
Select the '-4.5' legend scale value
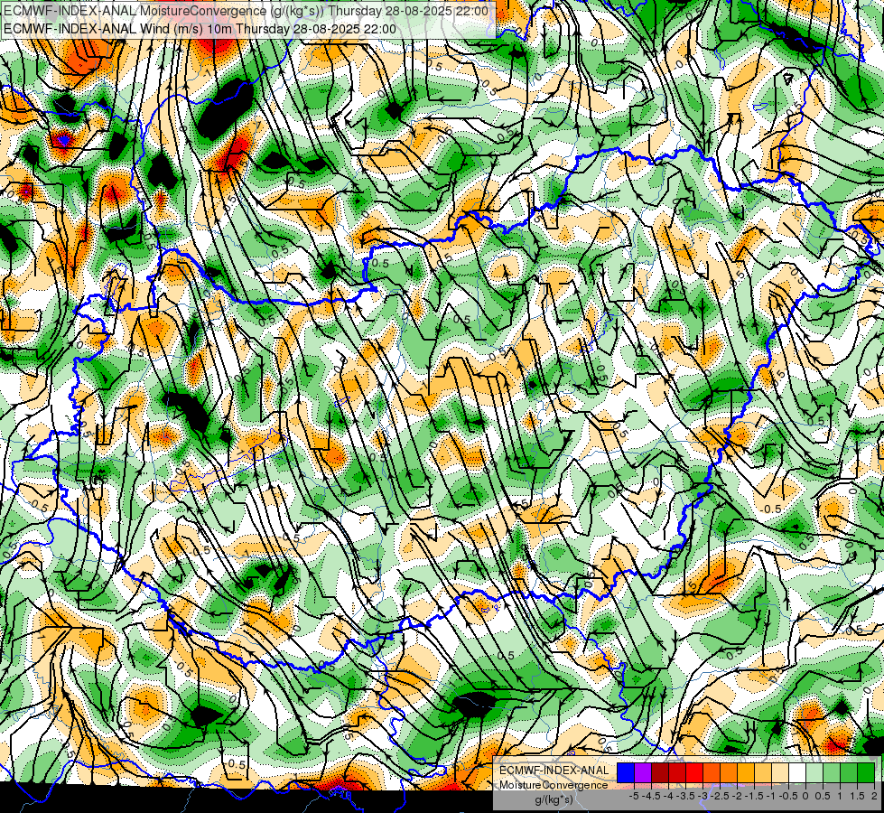(x=651, y=796)
